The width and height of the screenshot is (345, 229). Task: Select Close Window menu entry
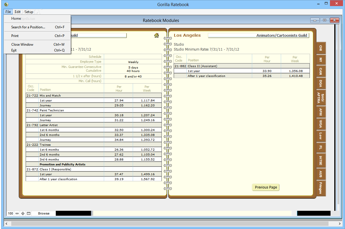tap(37, 44)
